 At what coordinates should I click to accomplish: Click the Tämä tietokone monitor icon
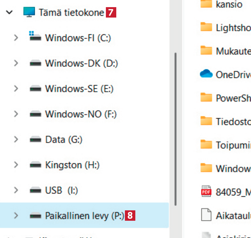coord(29,12)
